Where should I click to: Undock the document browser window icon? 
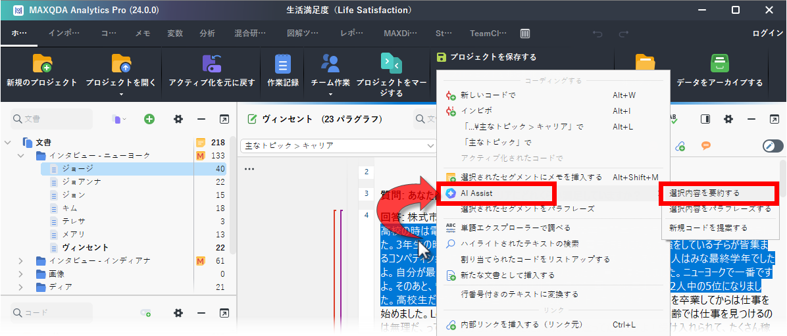click(x=773, y=119)
